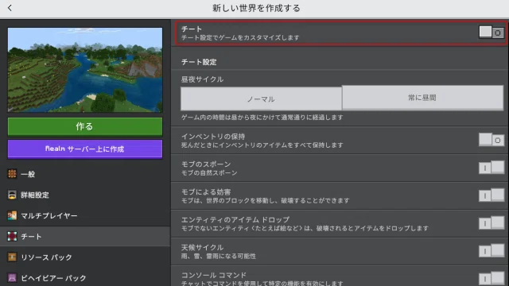Enable インベントリの保持 toggle

[x=492, y=140]
